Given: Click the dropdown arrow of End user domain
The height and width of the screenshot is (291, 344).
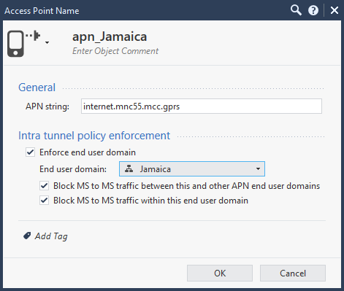Looking at the screenshot, I should [258, 168].
